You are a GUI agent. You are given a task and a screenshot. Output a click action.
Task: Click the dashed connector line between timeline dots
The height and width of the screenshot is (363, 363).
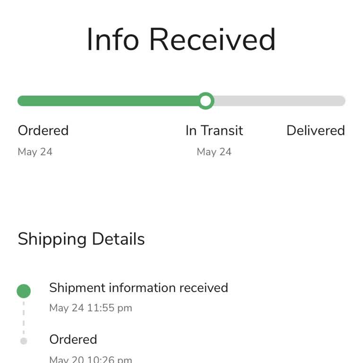click(x=24, y=317)
